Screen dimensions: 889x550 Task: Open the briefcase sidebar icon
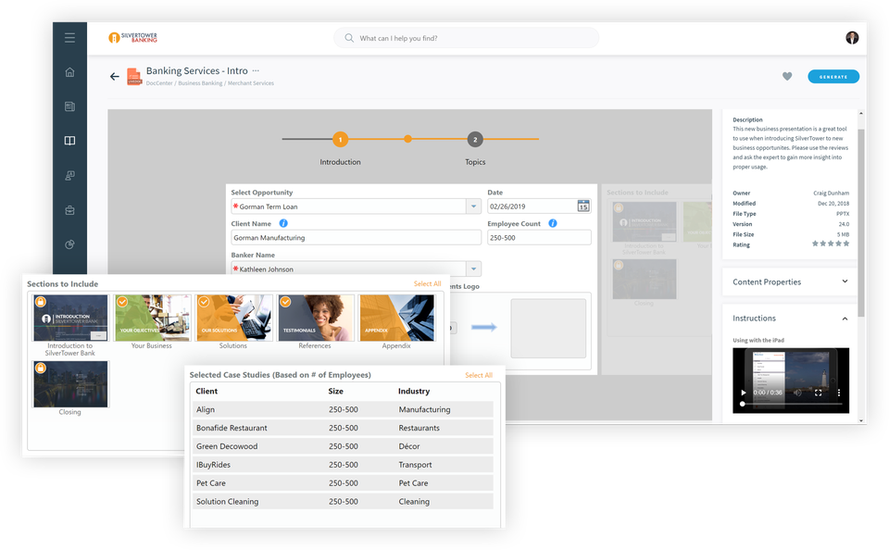(69, 210)
